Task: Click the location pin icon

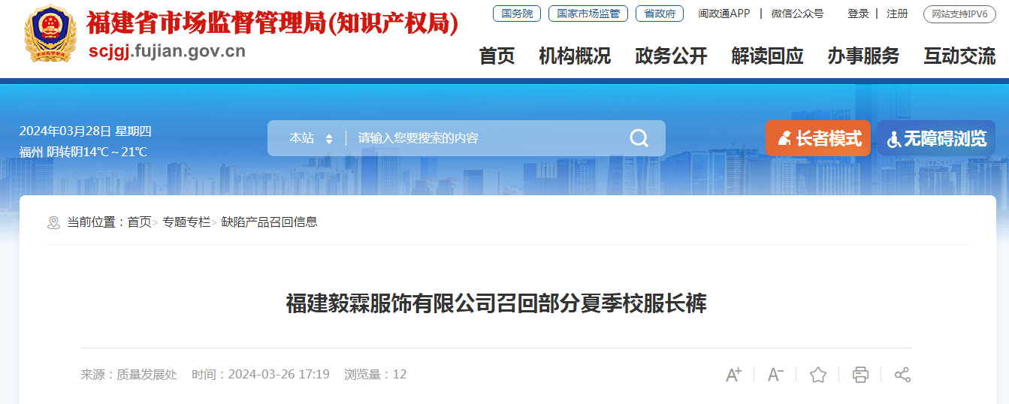Action: (x=53, y=222)
